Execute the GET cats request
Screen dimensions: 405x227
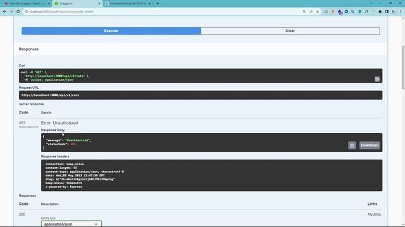[x=111, y=31]
